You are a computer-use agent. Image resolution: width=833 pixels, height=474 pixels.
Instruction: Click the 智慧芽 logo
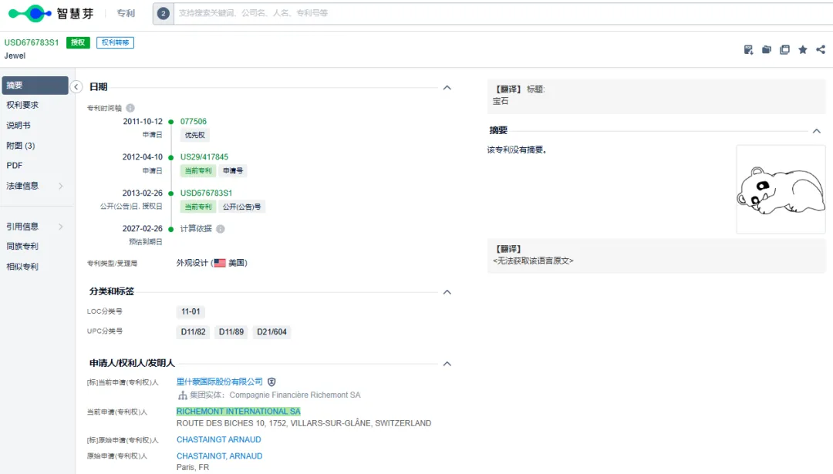[51, 13]
